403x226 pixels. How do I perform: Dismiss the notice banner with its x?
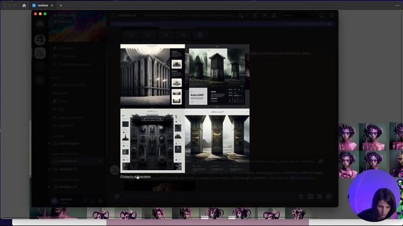click(329, 24)
